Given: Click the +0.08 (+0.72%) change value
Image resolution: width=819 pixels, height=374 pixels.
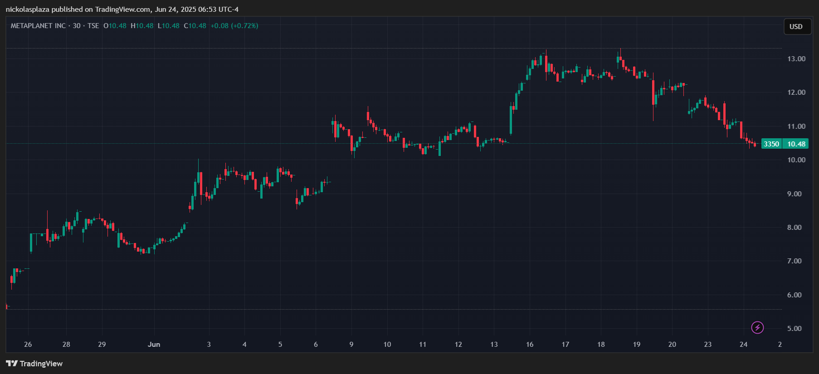Looking at the screenshot, I should click(x=234, y=26).
